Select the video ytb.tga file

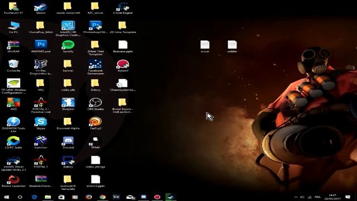pyautogui.click(x=95, y=162)
